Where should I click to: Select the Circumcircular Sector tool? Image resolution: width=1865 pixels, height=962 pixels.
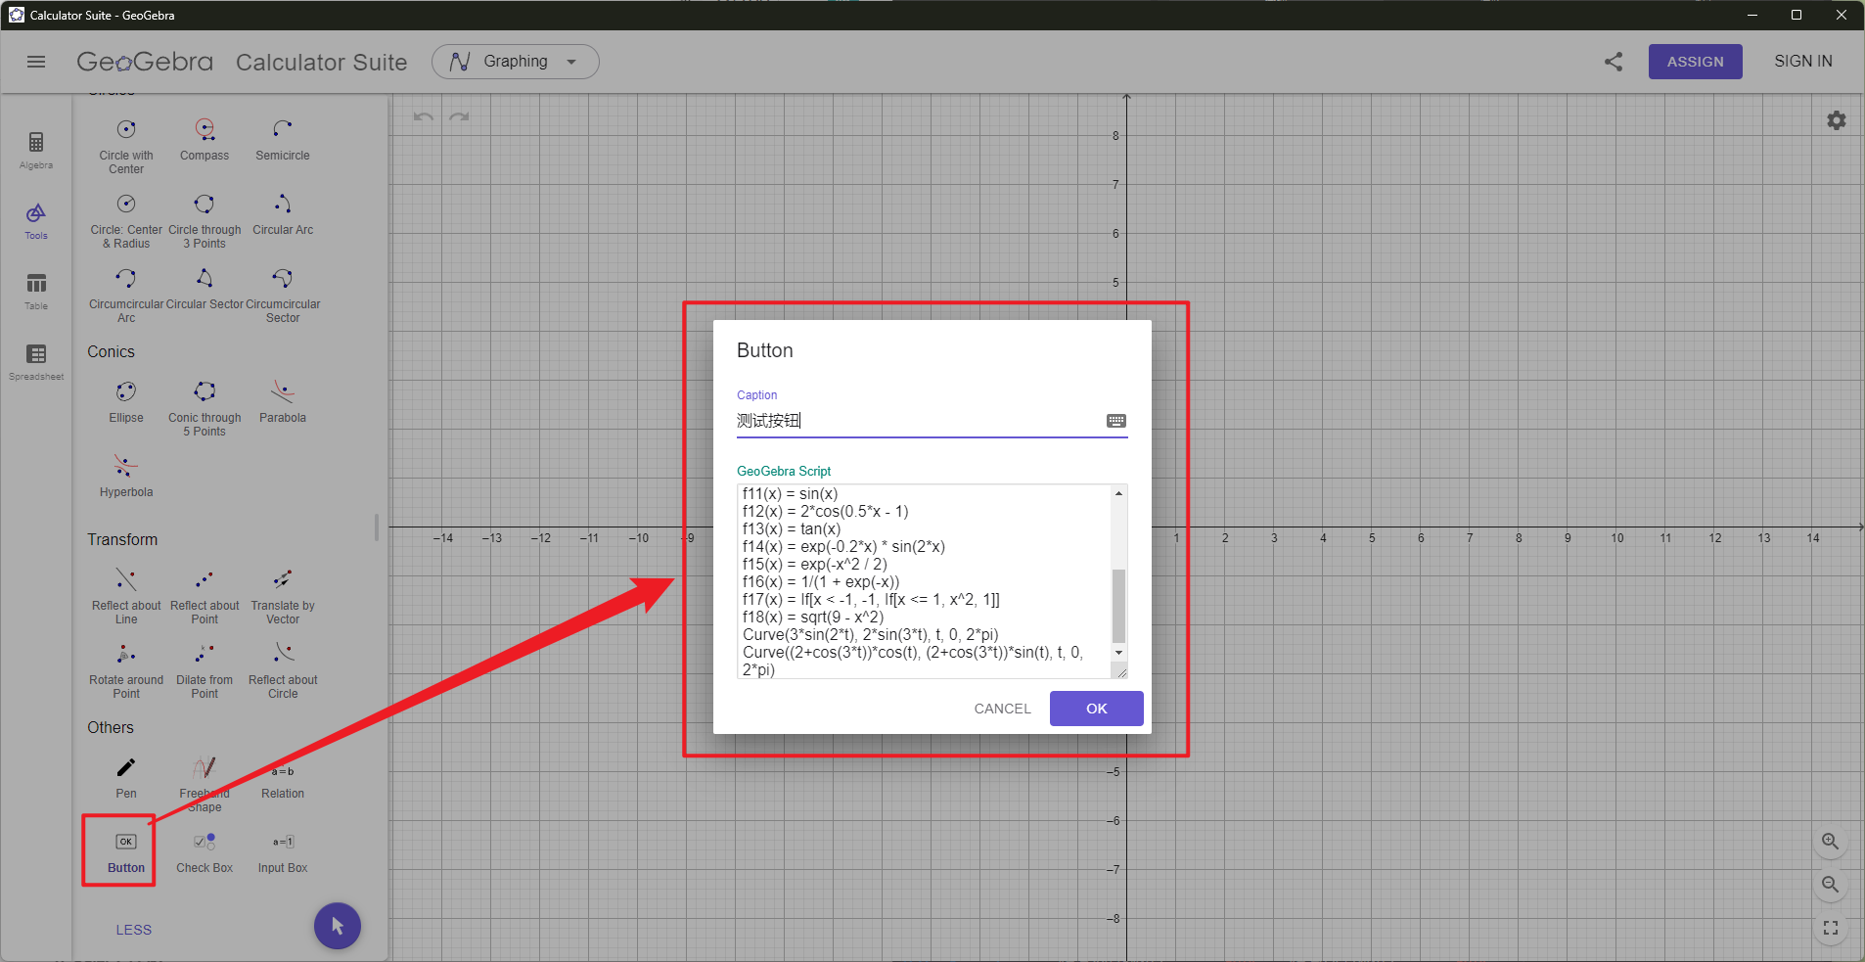283,295
